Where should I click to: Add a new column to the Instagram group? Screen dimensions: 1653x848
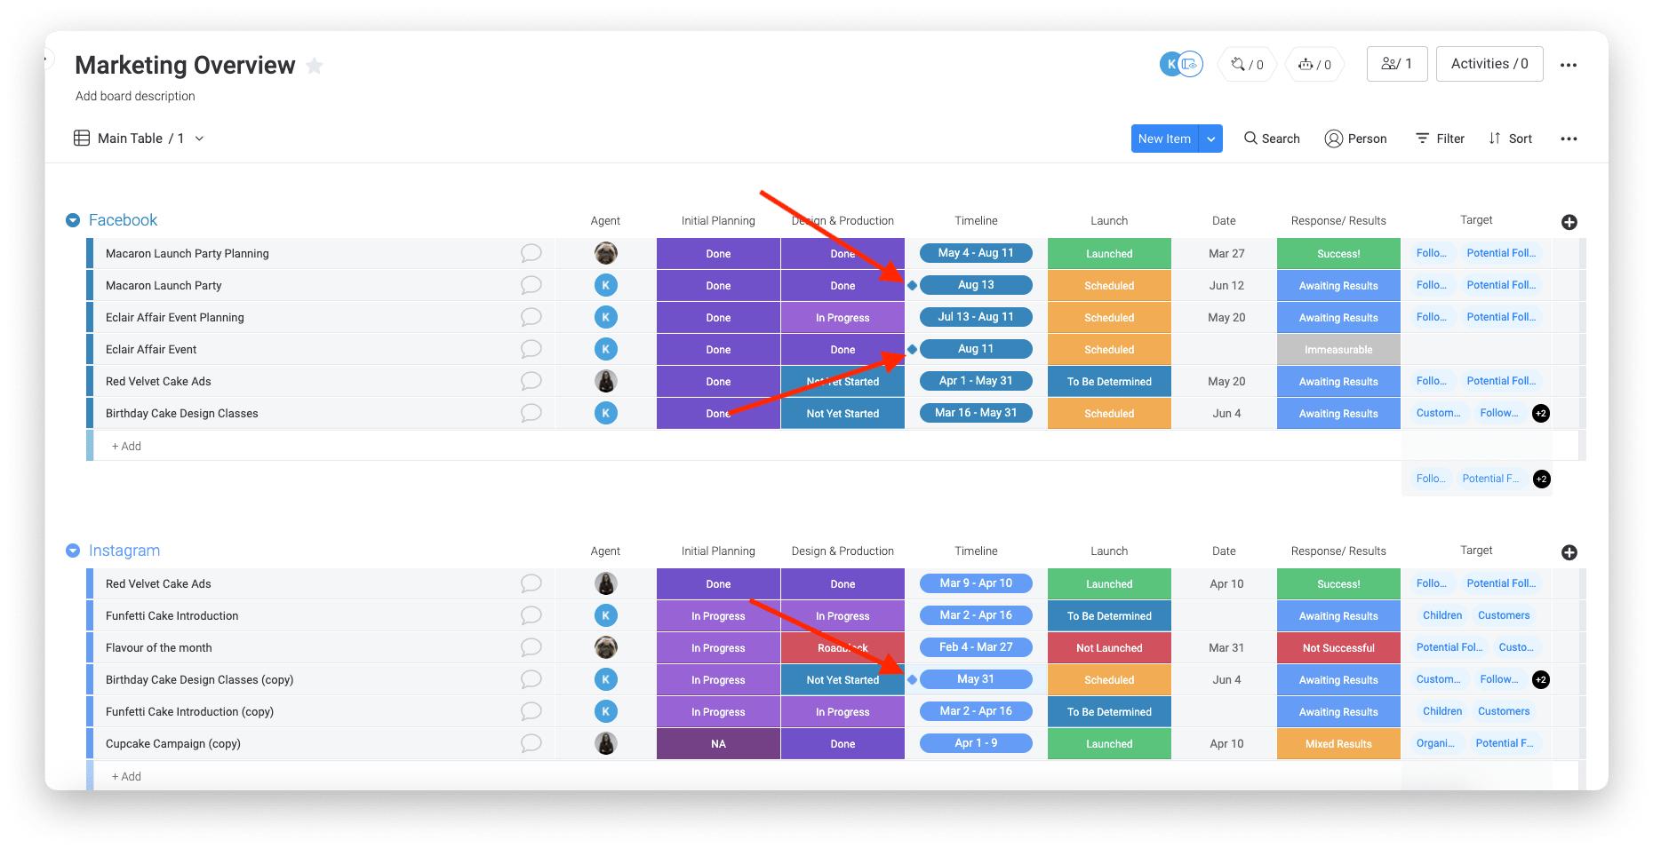pyautogui.click(x=1569, y=551)
